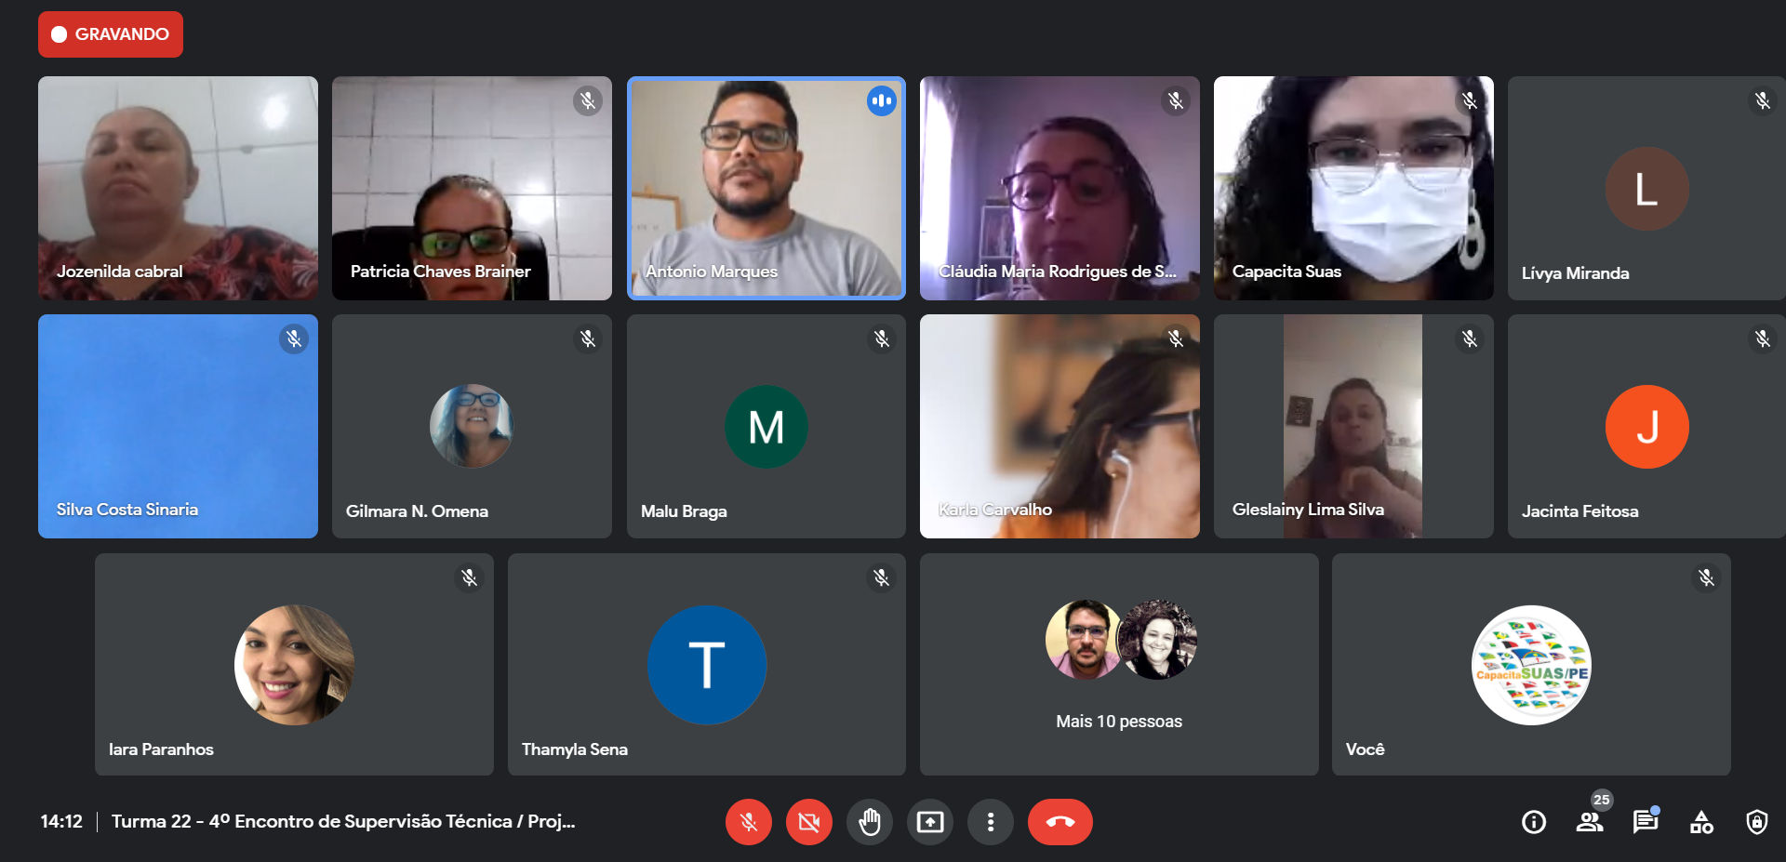Image resolution: width=1786 pixels, height=862 pixels.
Task: Show participants list with 25 badge
Action: coord(1591,820)
